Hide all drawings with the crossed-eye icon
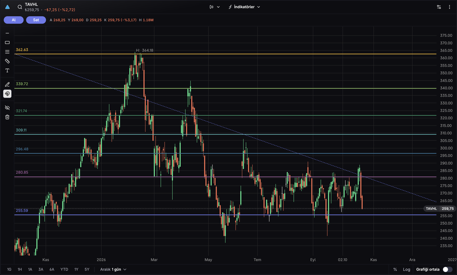Viewport: 457px width, 275px height. (x=7, y=108)
